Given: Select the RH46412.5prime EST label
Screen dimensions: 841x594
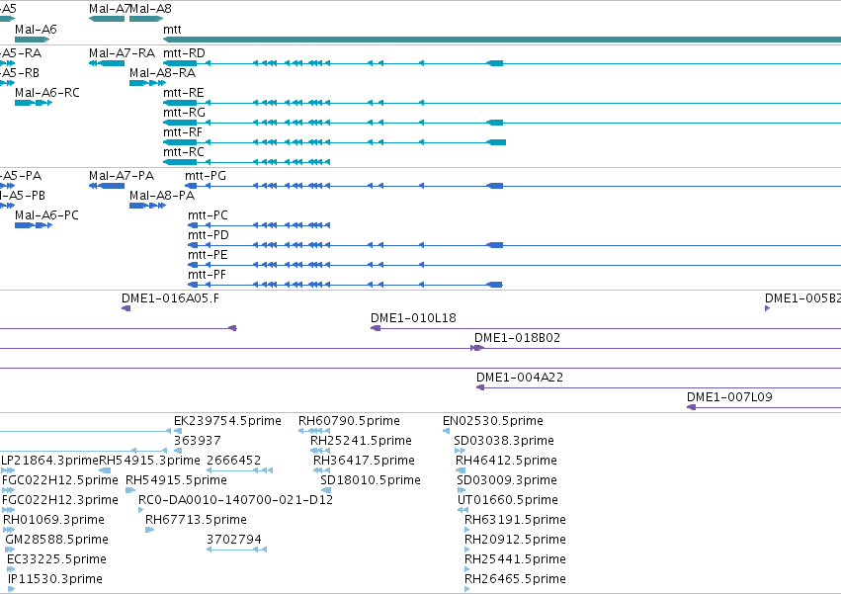Looking at the screenshot, I should click(x=506, y=461).
